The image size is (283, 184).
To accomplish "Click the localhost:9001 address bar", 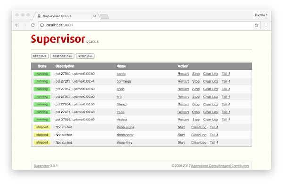I will pos(146,25).
